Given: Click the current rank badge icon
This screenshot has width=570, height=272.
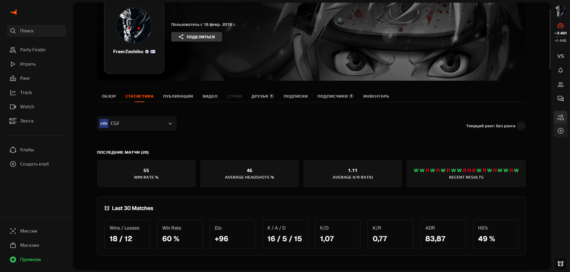Looking at the screenshot, I should point(521,126).
